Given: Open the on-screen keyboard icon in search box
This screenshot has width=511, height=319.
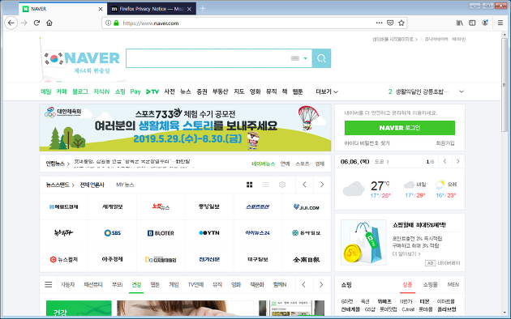Looking at the screenshot, I should point(295,58).
